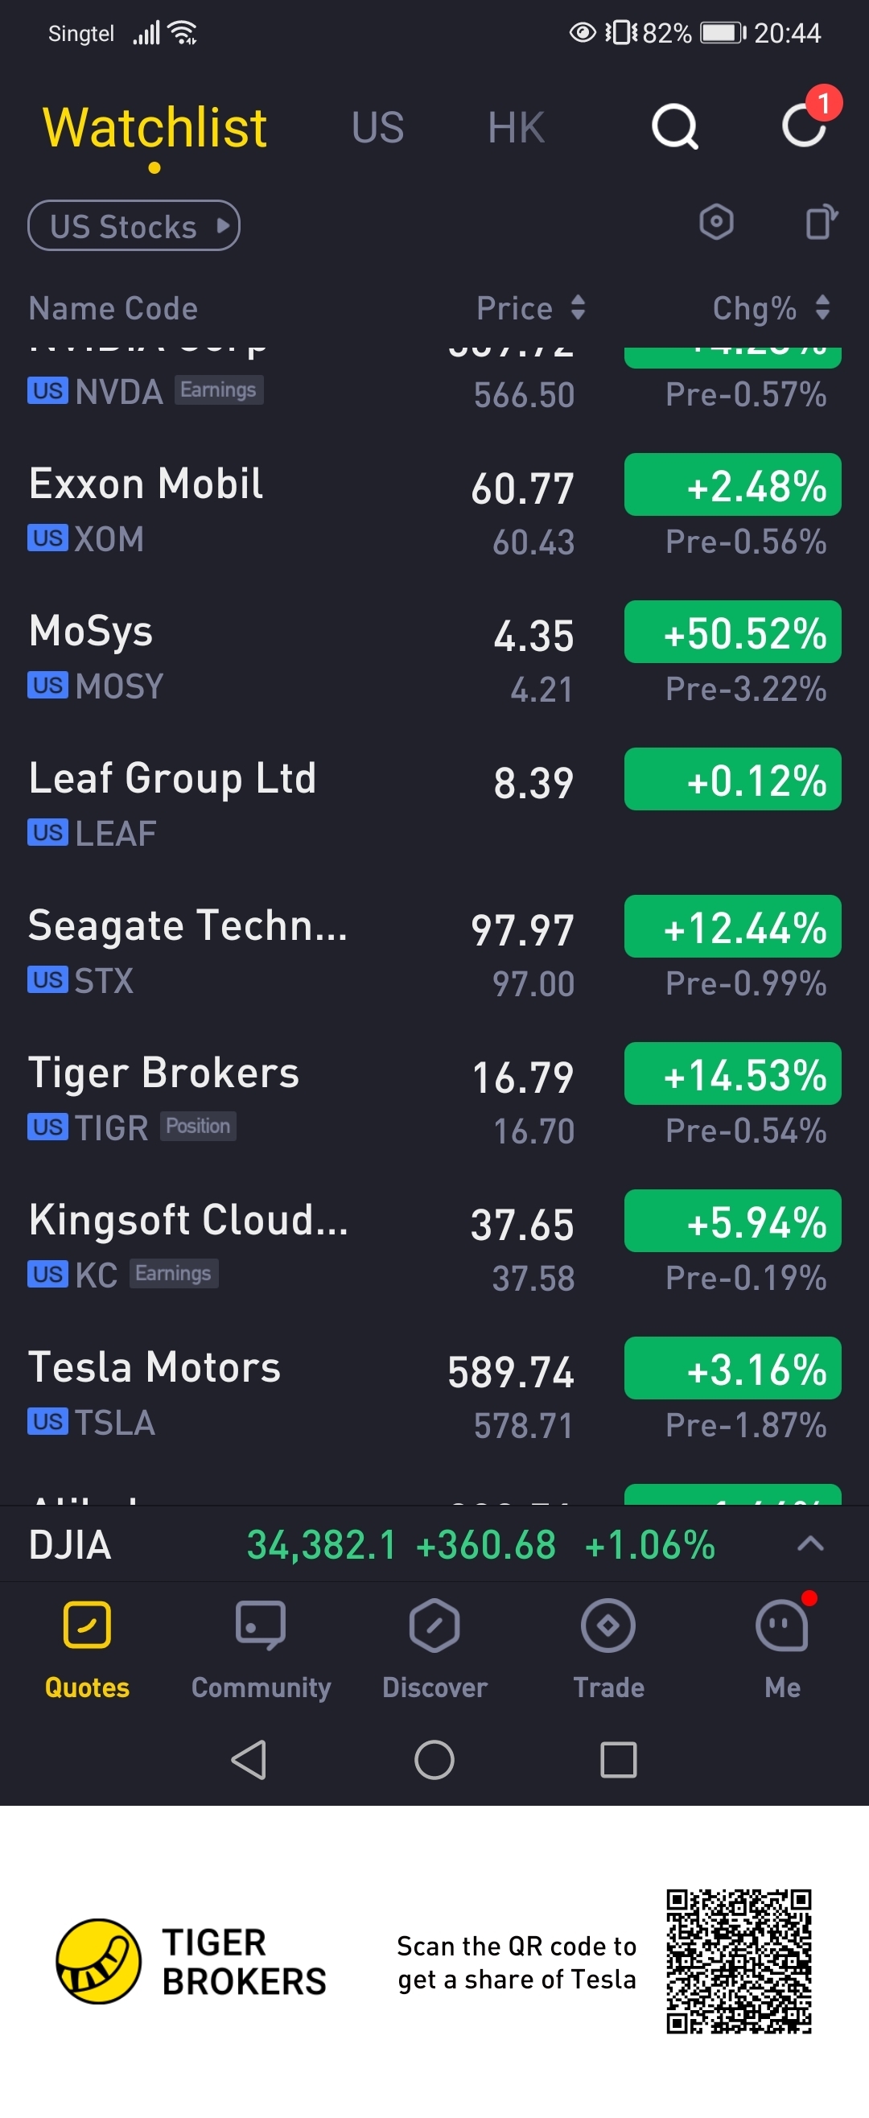The height and width of the screenshot is (2118, 869).
Task: Expand the DJIA index bar chevron
Action: (x=810, y=1543)
